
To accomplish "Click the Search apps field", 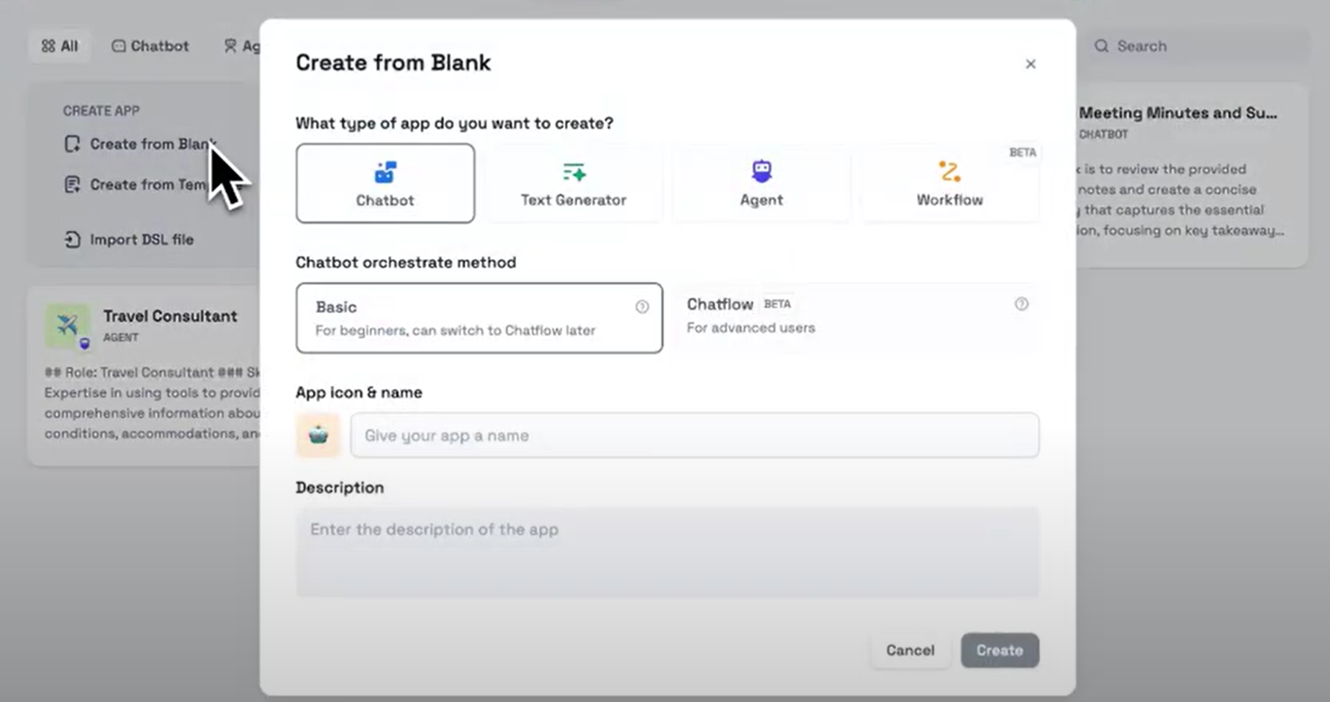I will click(1195, 46).
